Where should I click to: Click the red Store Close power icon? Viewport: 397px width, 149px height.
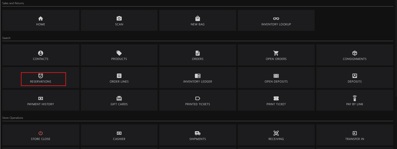(40, 133)
